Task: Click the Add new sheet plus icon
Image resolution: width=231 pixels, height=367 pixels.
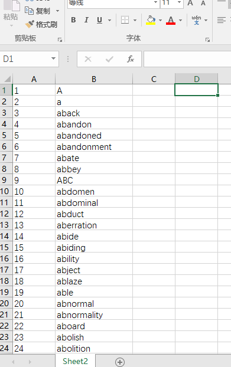Action: click(120, 362)
